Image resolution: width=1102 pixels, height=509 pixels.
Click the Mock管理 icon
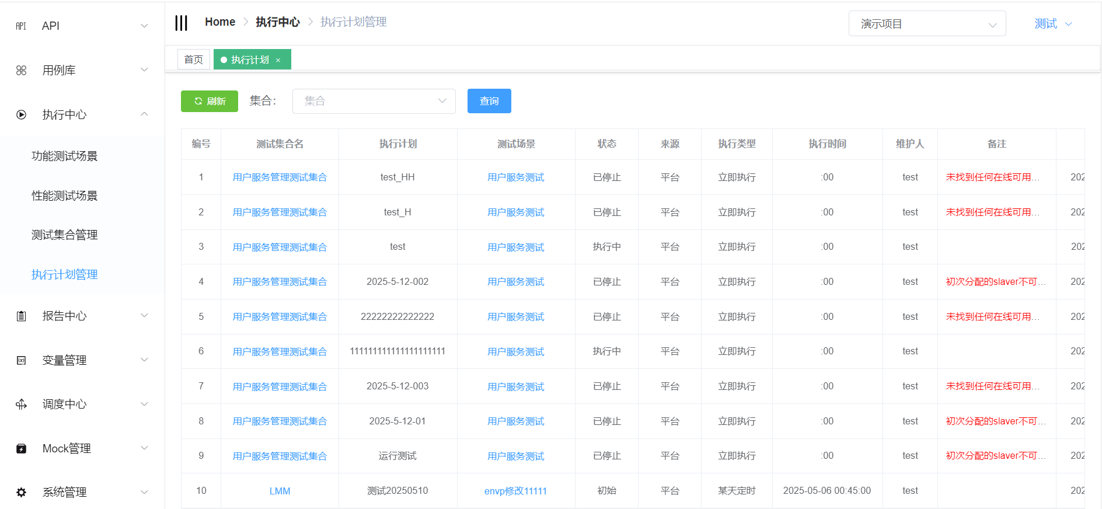coord(21,448)
